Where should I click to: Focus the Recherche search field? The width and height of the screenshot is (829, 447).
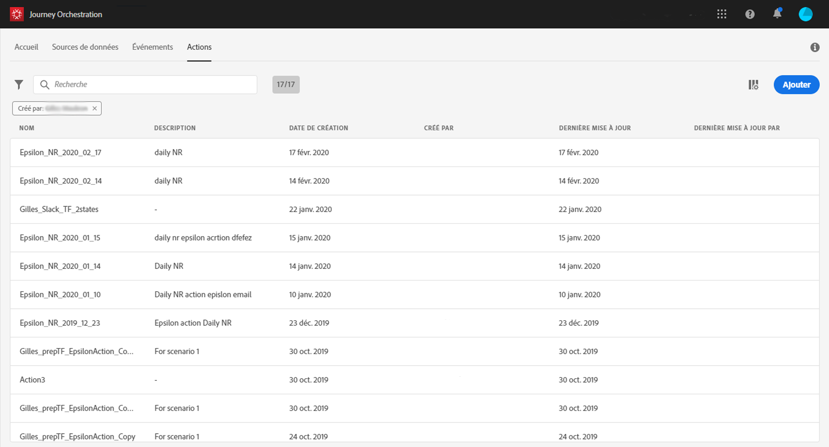[x=151, y=85]
